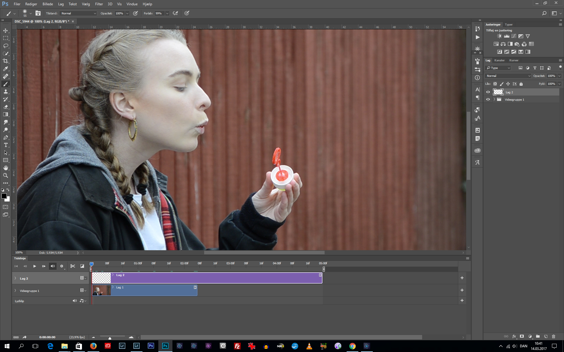Launch Google Chrome from the taskbar
The width and height of the screenshot is (564, 352).
(352, 346)
